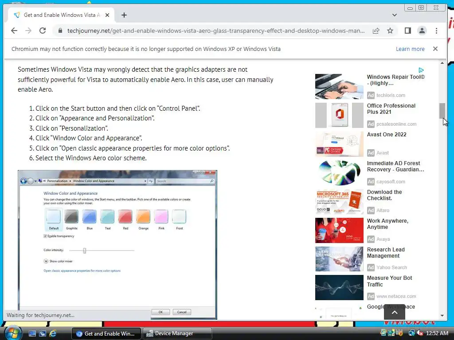Viewport: 454px width, 340px height.
Task: Select the Get and Enable Windows Vista tab
Action: click(62, 15)
